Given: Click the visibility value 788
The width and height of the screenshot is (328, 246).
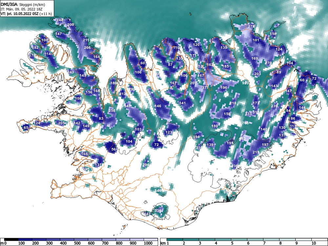Looking at the screenshot, I should pos(245,123).
